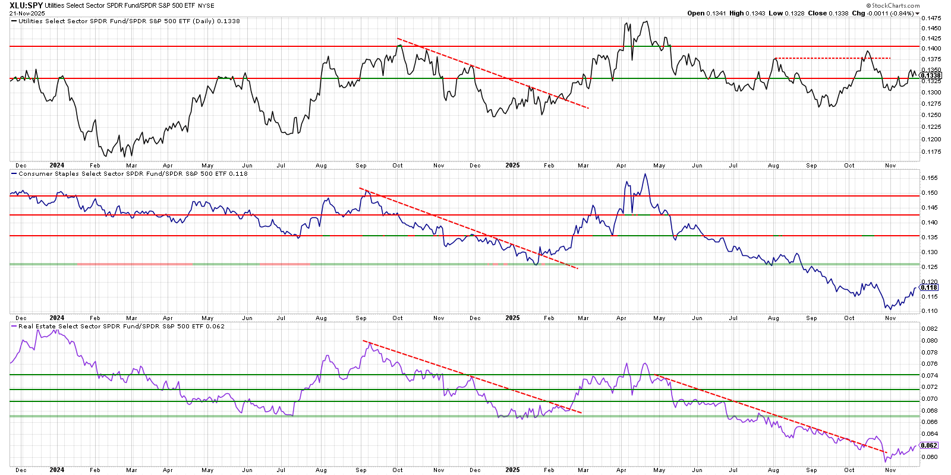Click the Open 0.1341 value

[x=707, y=13]
